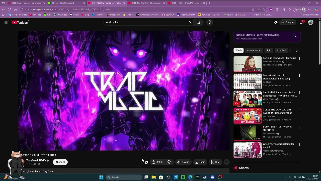Image resolution: width=321 pixels, height=181 pixels.
Task: Select the Tümü filter chip
Action: (x=238, y=51)
